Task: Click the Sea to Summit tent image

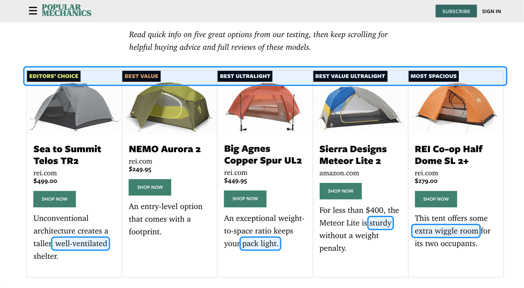Action: [x=74, y=107]
